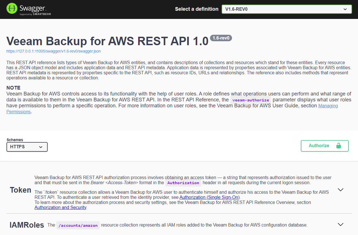Click the NOTE heading text
The image size is (358, 235).
[14, 88]
